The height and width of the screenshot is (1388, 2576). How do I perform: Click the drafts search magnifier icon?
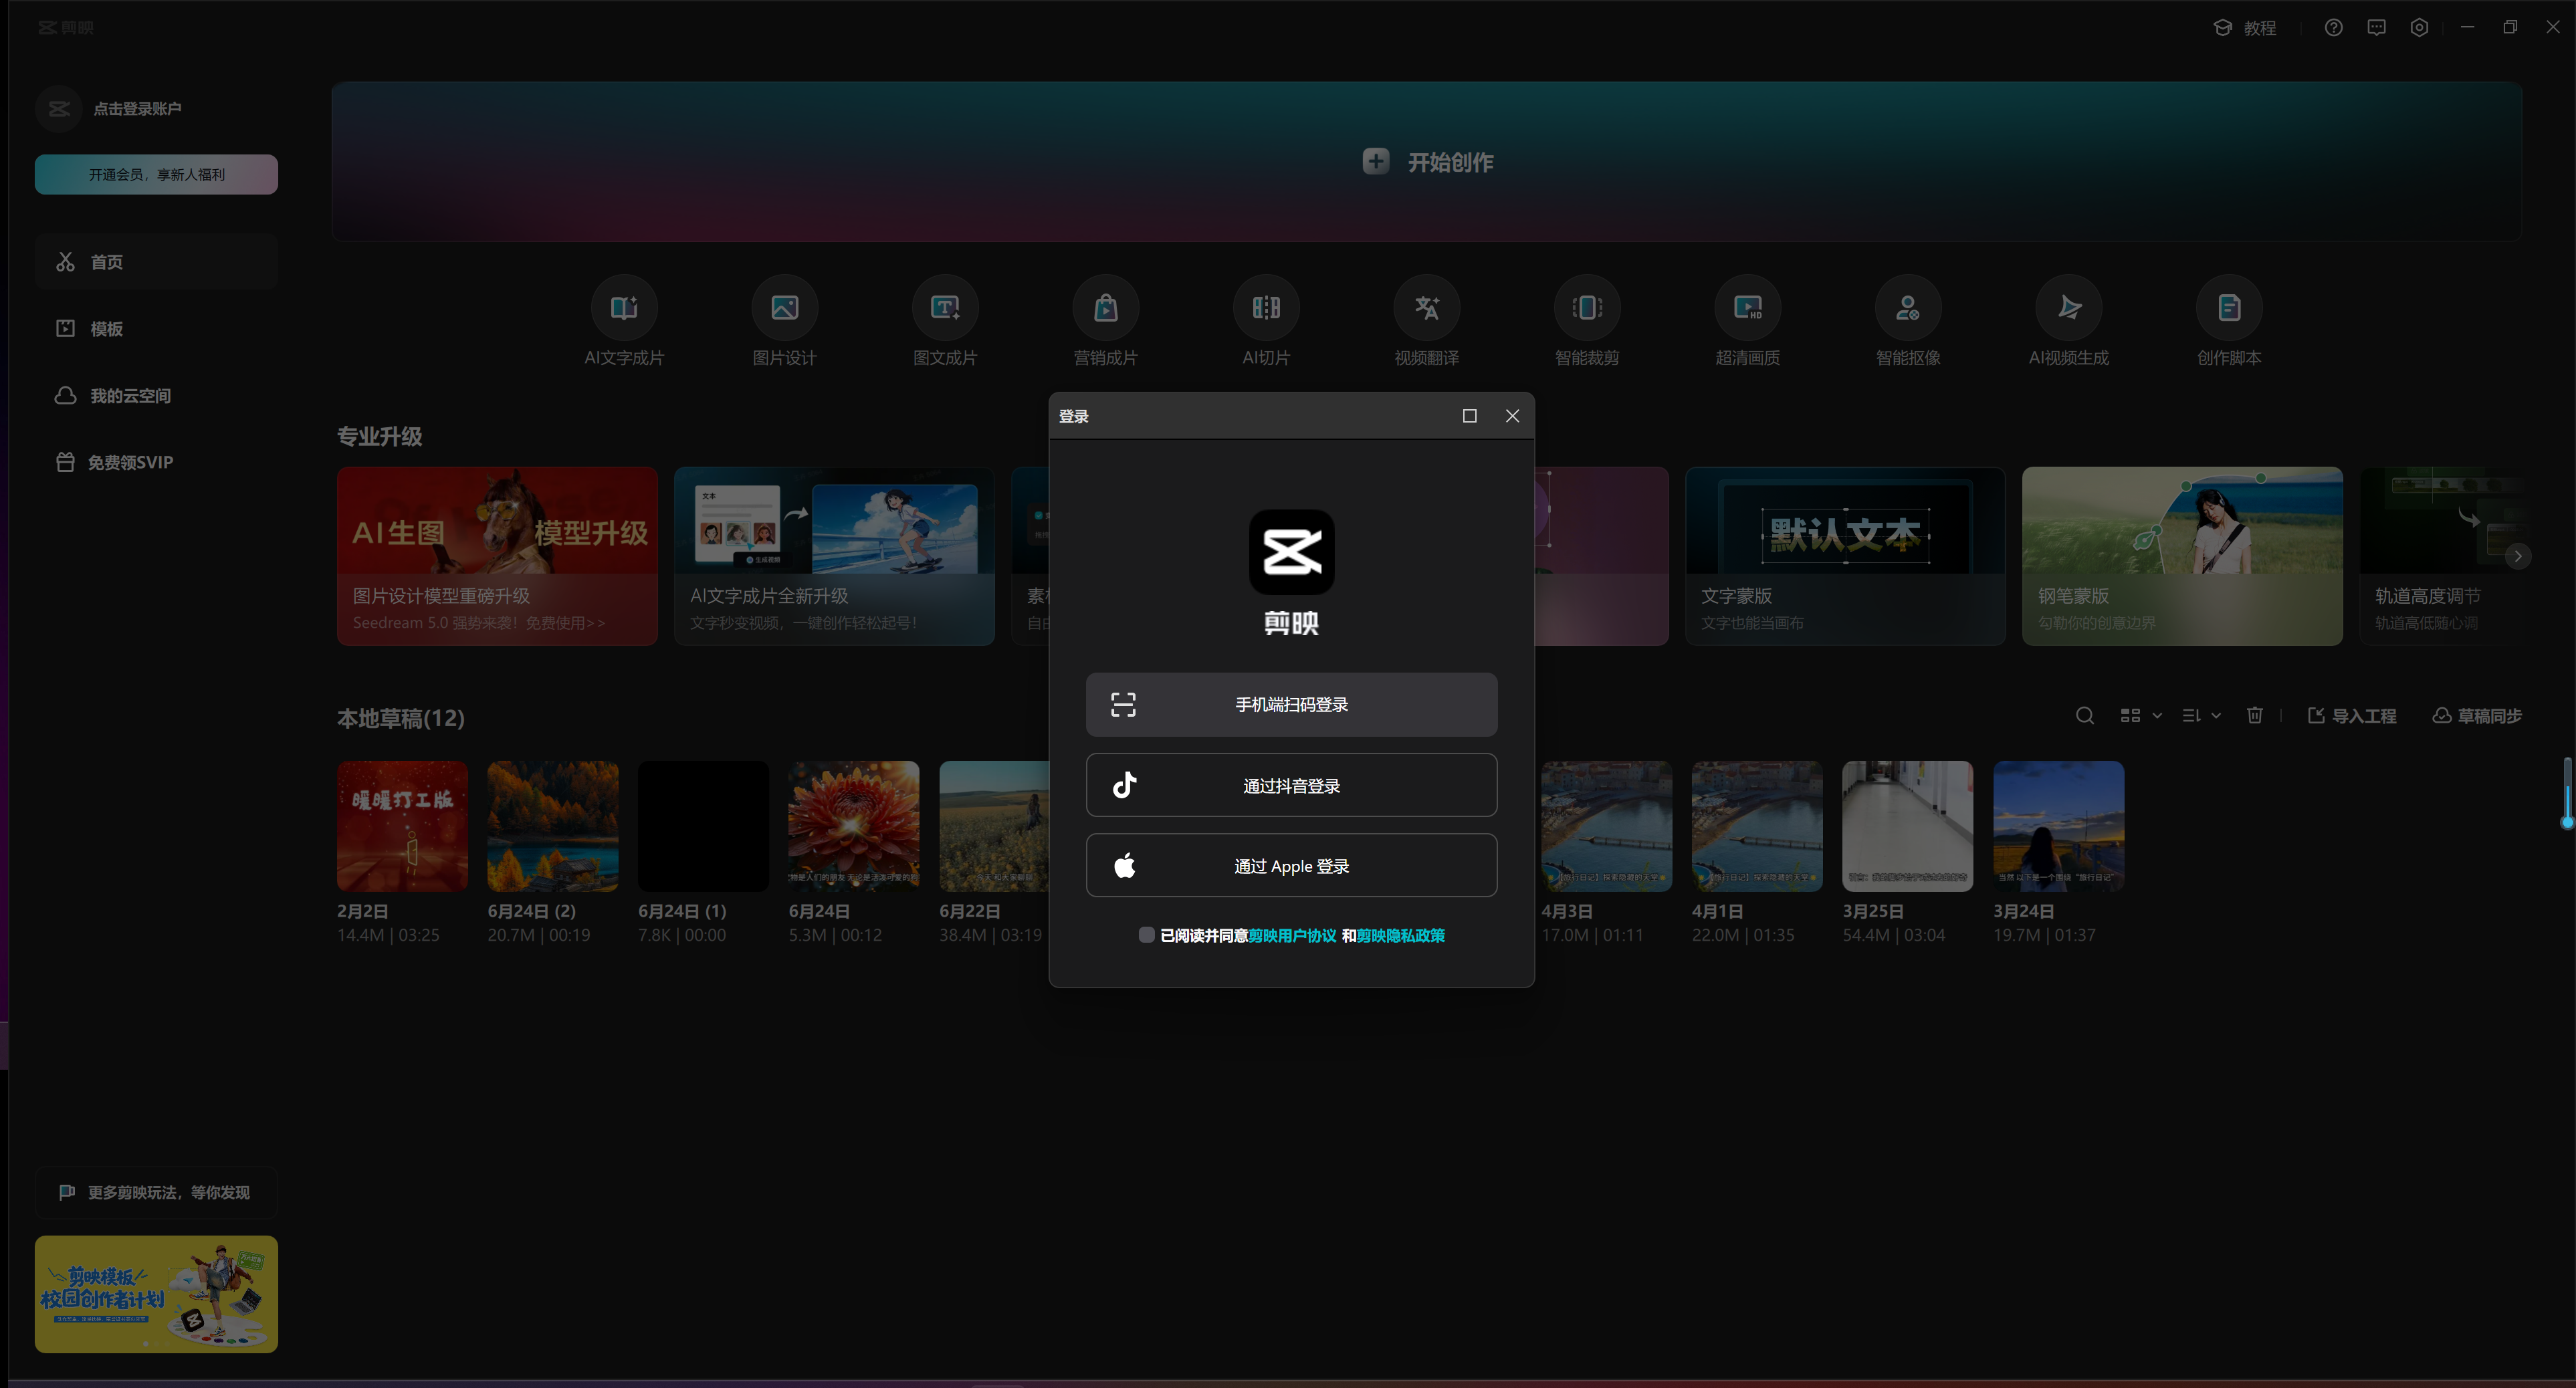2085,716
